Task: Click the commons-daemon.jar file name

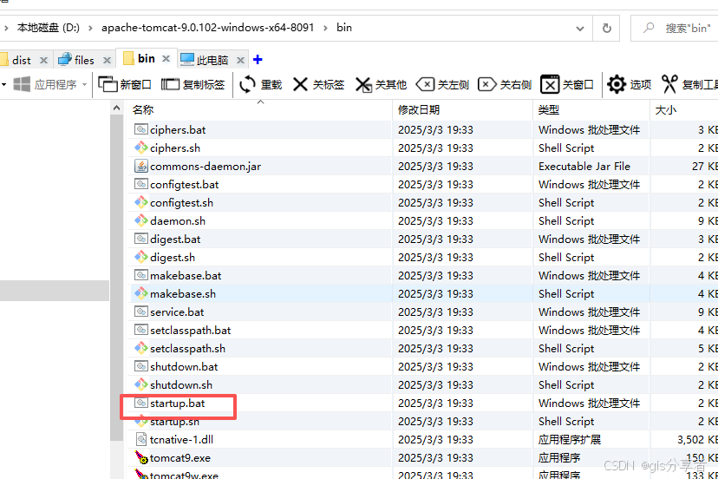Action: pos(206,167)
